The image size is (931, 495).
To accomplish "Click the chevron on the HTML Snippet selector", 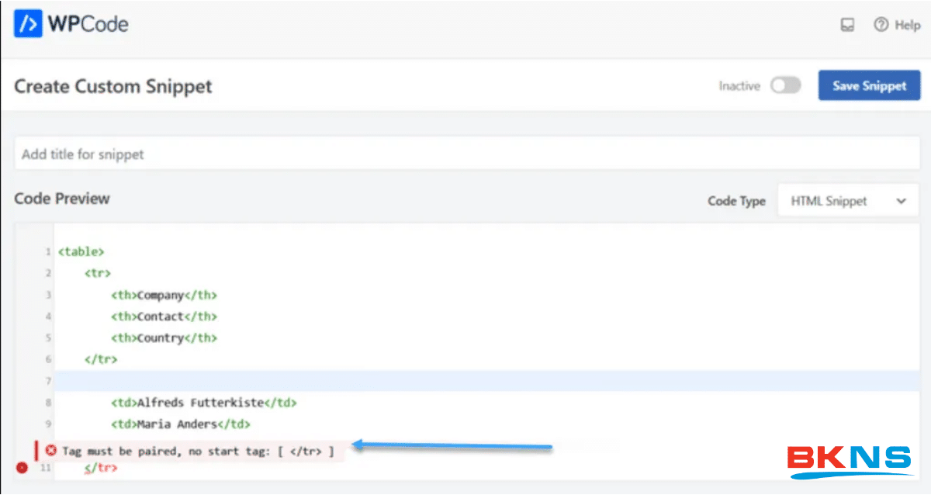I will (x=902, y=200).
